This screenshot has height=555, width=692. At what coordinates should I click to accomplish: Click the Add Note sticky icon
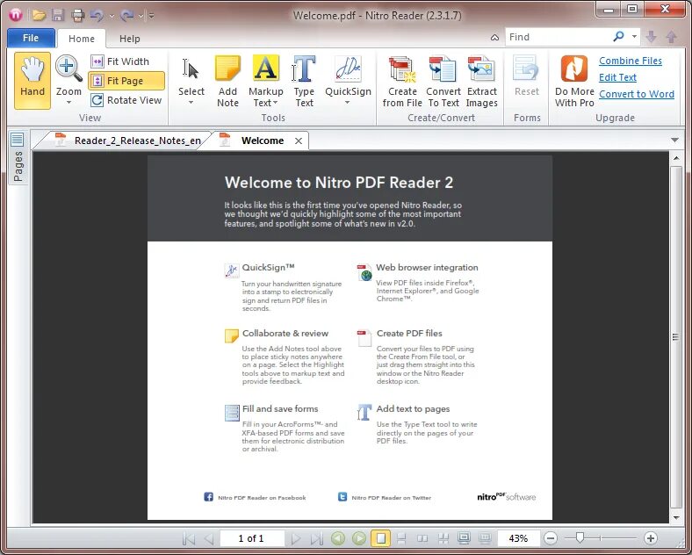coord(227,81)
